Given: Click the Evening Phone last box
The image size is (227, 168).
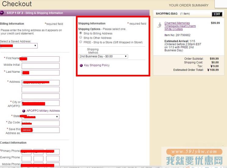Looking at the screenshot, I should pos(53,159).
